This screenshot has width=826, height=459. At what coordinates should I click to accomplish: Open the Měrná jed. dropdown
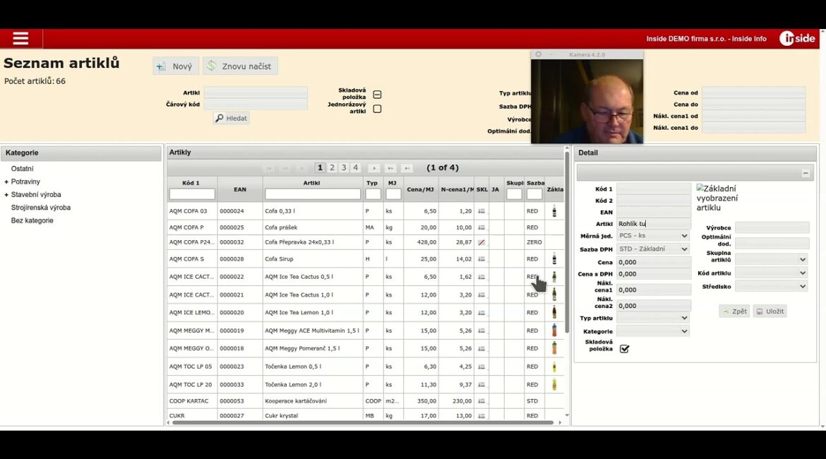click(653, 236)
